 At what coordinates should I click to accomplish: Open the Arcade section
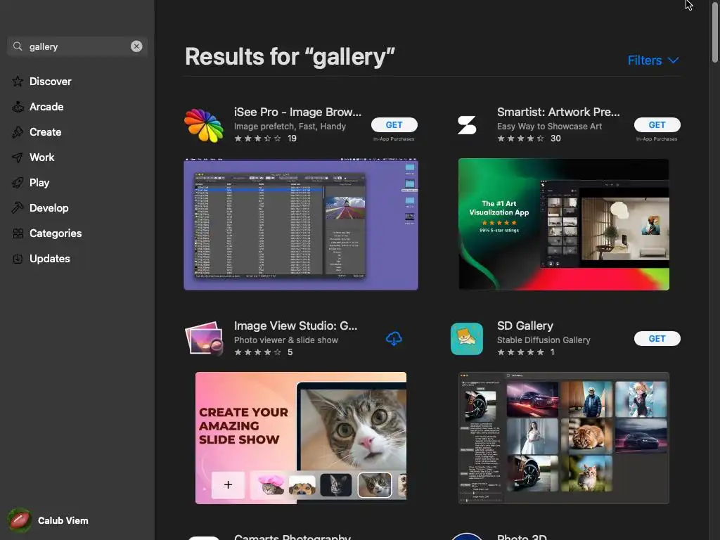pos(46,107)
